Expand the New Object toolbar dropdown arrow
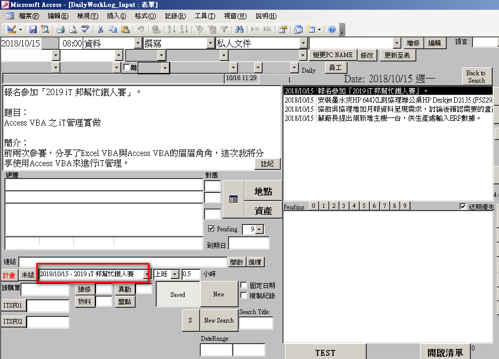The image size is (499, 359). click(319, 29)
